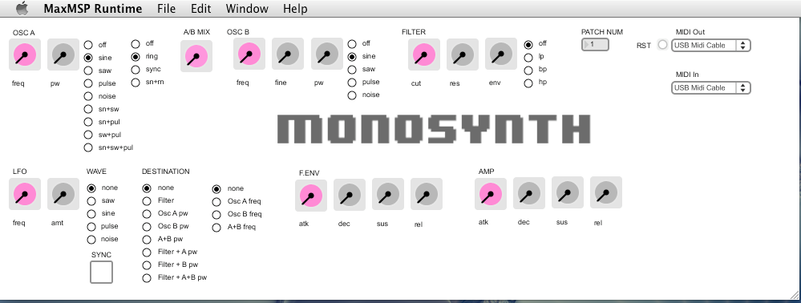Open the Window menu
The height and width of the screenshot is (303, 801).
[247, 9]
